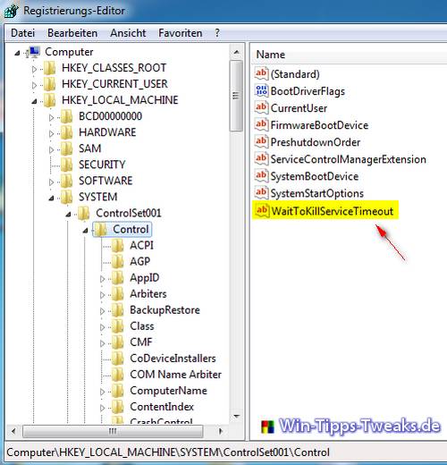Select the BootDriverFlags value name

[x=308, y=91]
